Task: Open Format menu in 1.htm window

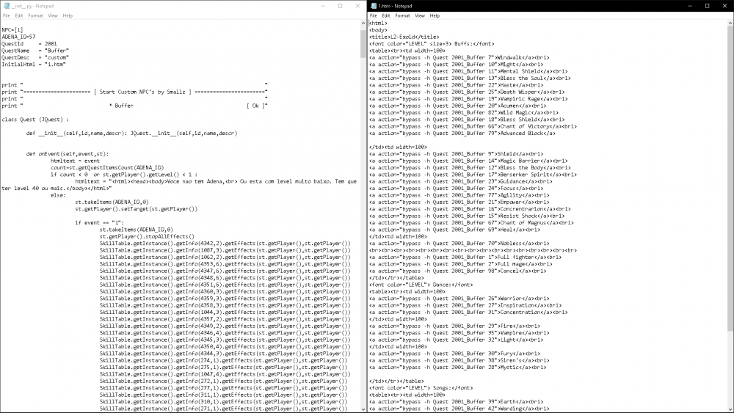Action: point(402,15)
